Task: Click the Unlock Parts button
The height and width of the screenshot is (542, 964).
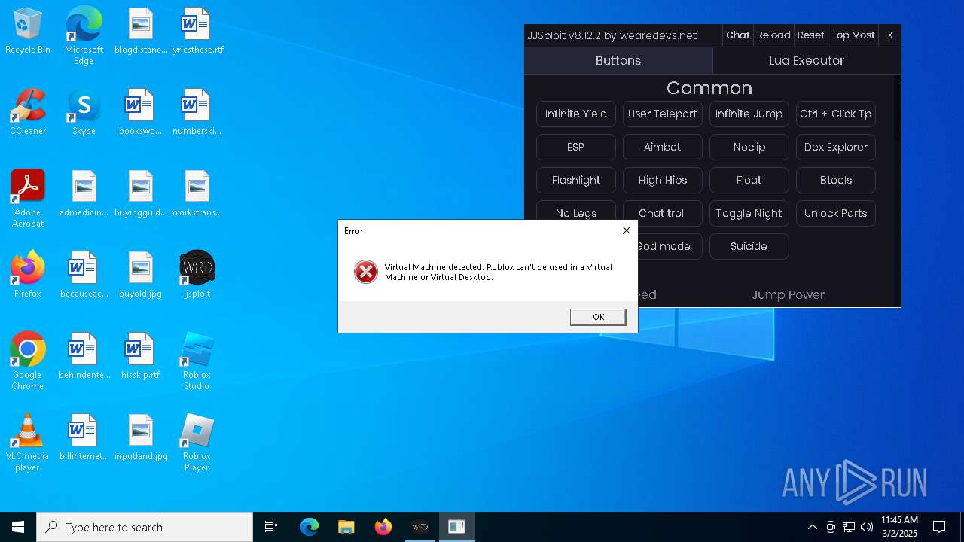Action: [x=836, y=213]
